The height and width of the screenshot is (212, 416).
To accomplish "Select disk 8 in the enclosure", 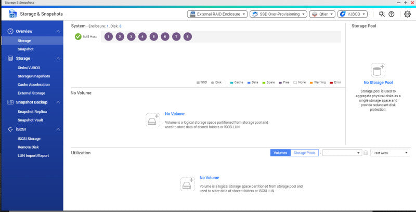I will coord(188,36).
